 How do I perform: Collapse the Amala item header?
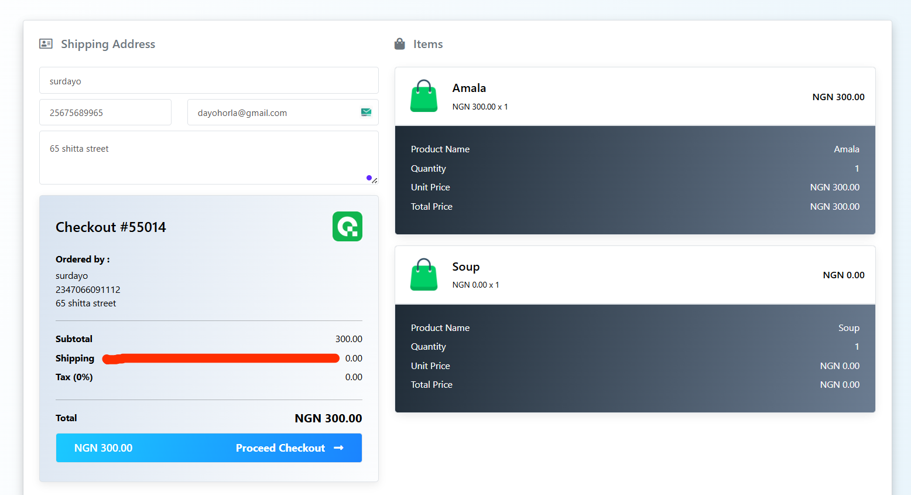click(x=635, y=97)
